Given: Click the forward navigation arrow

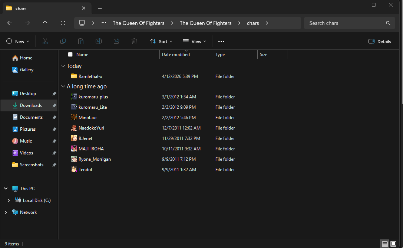Looking at the screenshot, I should pos(27,23).
